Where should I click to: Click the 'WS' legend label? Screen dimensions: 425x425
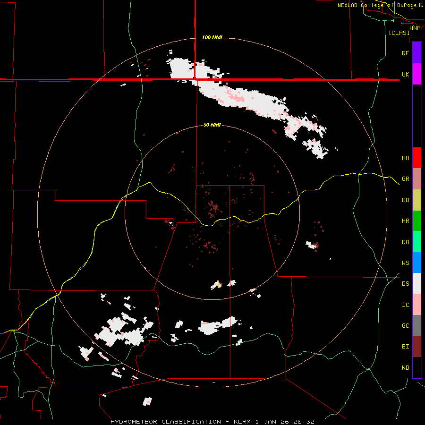click(x=405, y=263)
